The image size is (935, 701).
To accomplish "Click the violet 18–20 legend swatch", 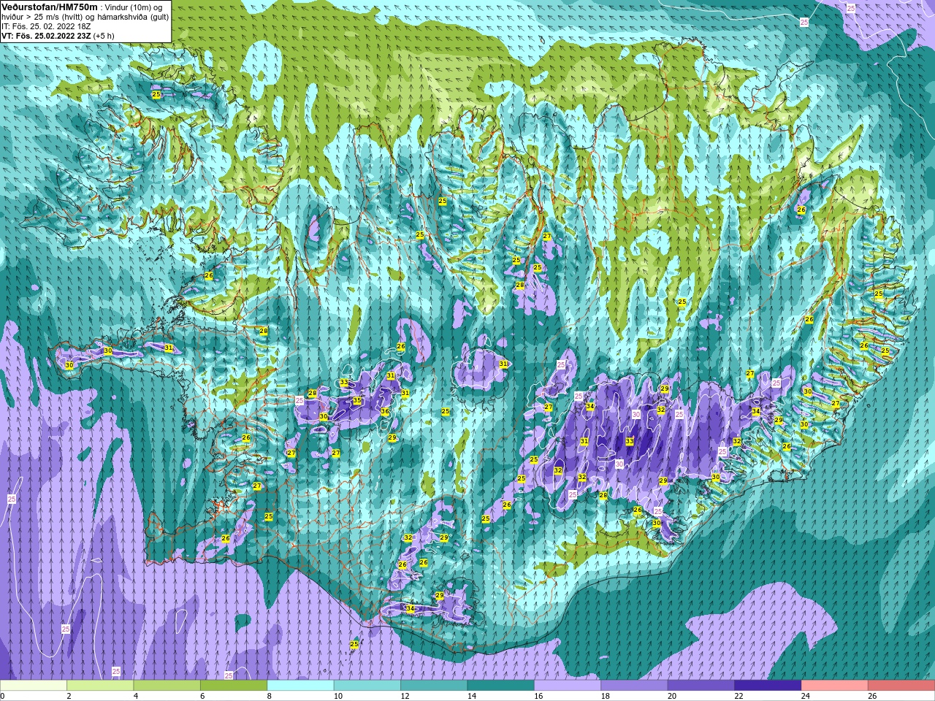I will tap(635, 686).
